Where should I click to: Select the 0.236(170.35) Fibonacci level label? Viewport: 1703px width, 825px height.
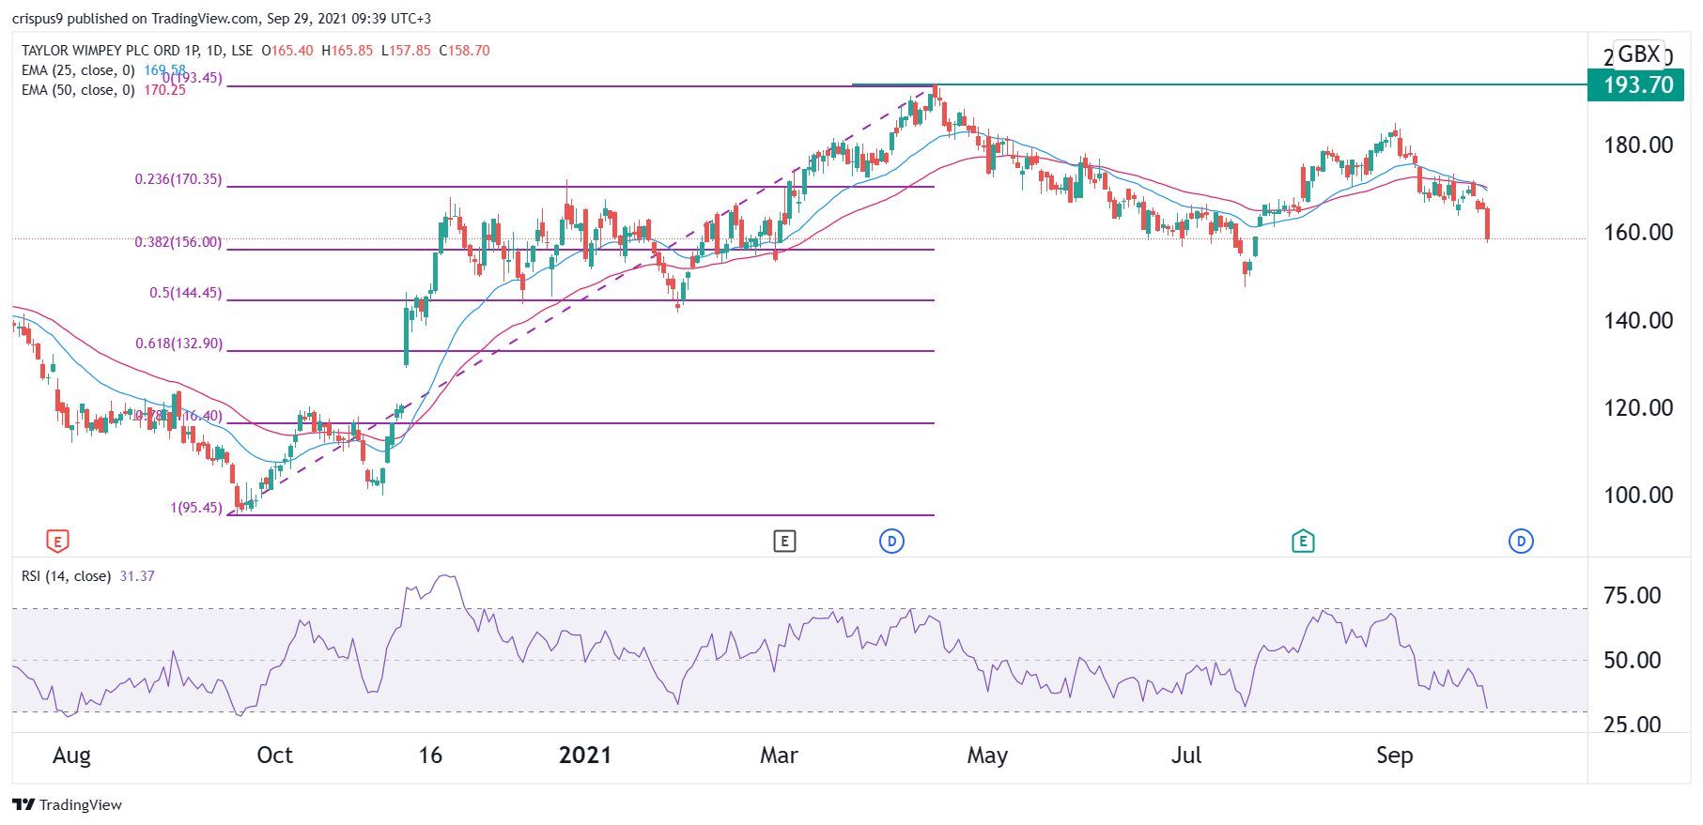[178, 179]
